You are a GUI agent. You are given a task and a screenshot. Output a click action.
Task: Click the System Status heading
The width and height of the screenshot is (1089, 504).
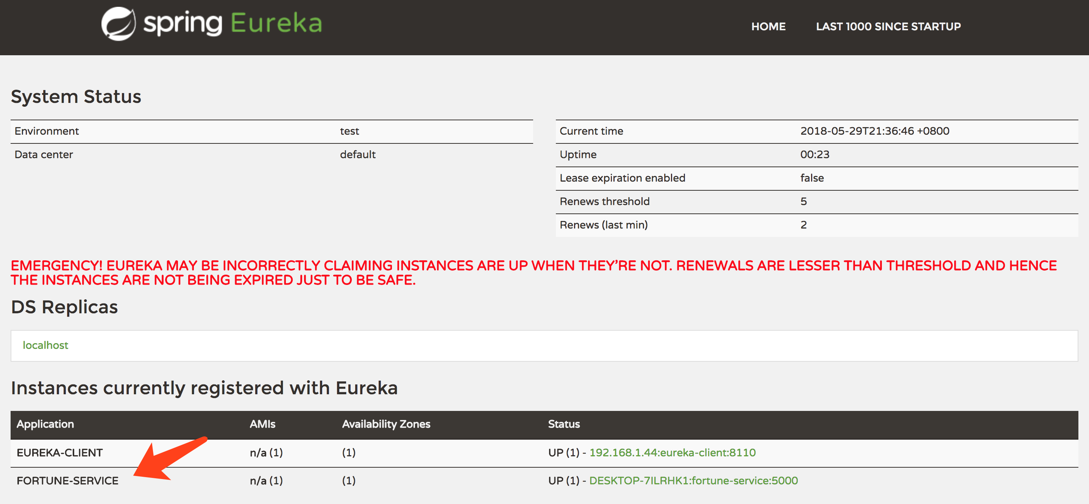[76, 97]
